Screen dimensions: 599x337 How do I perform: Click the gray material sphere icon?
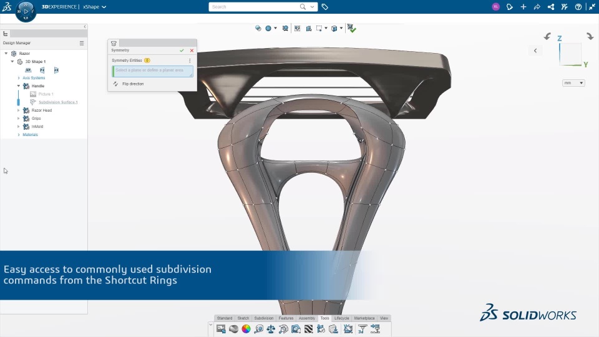pos(233,329)
